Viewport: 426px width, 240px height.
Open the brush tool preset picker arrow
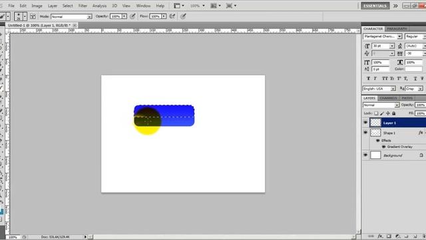point(8,17)
